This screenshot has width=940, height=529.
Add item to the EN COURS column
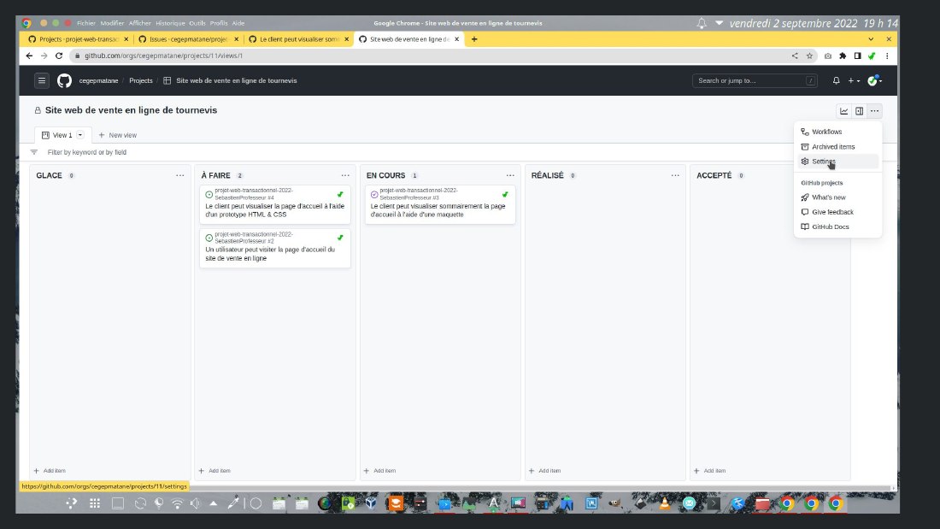point(380,471)
